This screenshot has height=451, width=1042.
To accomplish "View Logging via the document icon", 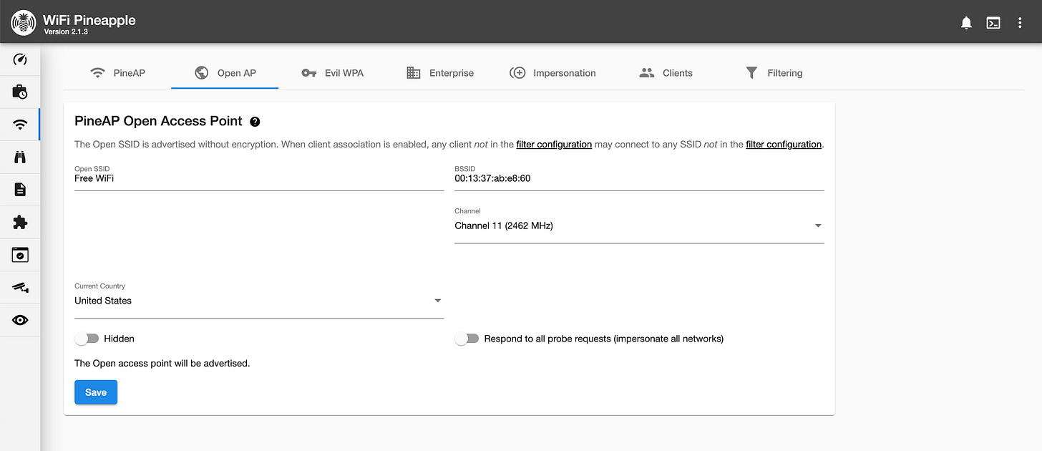I will pyautogui.click(x=19, y=189).
